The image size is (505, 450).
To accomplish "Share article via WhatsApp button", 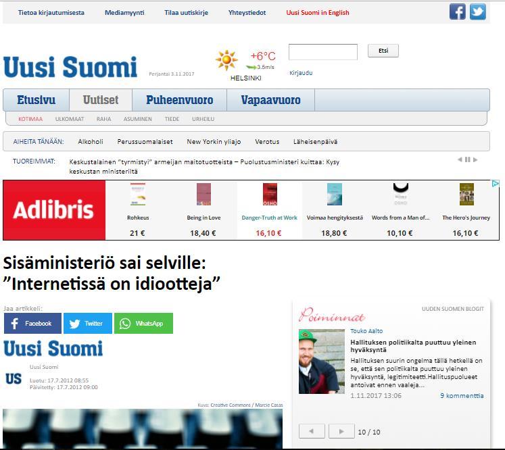I will pyautogui.click(x=143, y=323).
